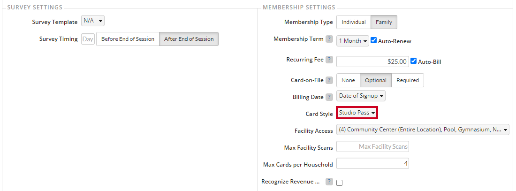Expand the Facility Access multi-select dropdown
The image size is (516, 191).
[x=423, y=130]
